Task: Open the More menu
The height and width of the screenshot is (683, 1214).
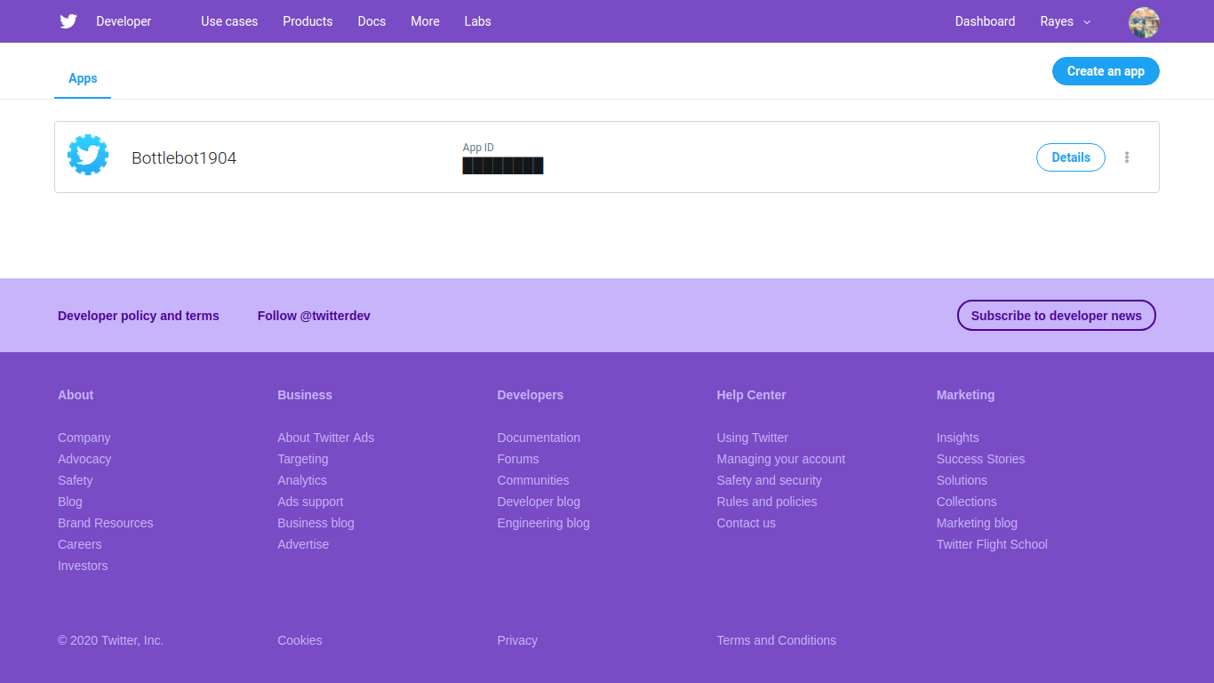Action: point(425,21)
